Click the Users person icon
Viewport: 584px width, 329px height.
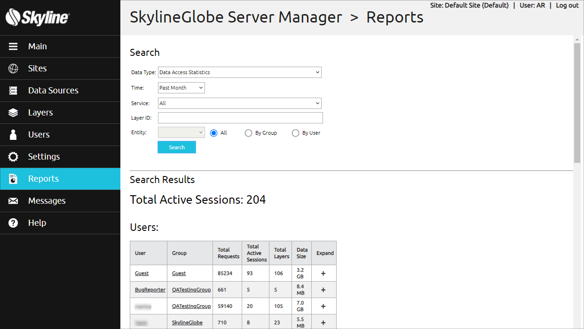(13, 135)
